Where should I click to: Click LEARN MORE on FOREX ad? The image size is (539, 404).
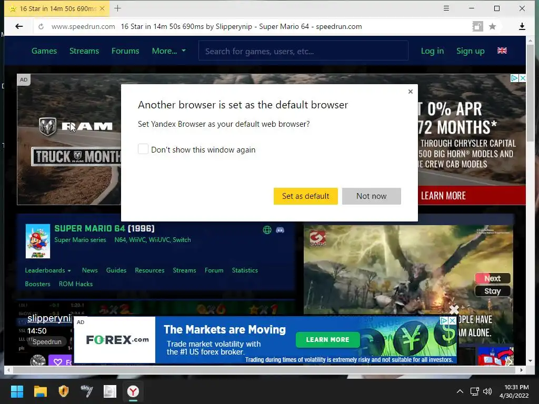[x=327, y=339]
